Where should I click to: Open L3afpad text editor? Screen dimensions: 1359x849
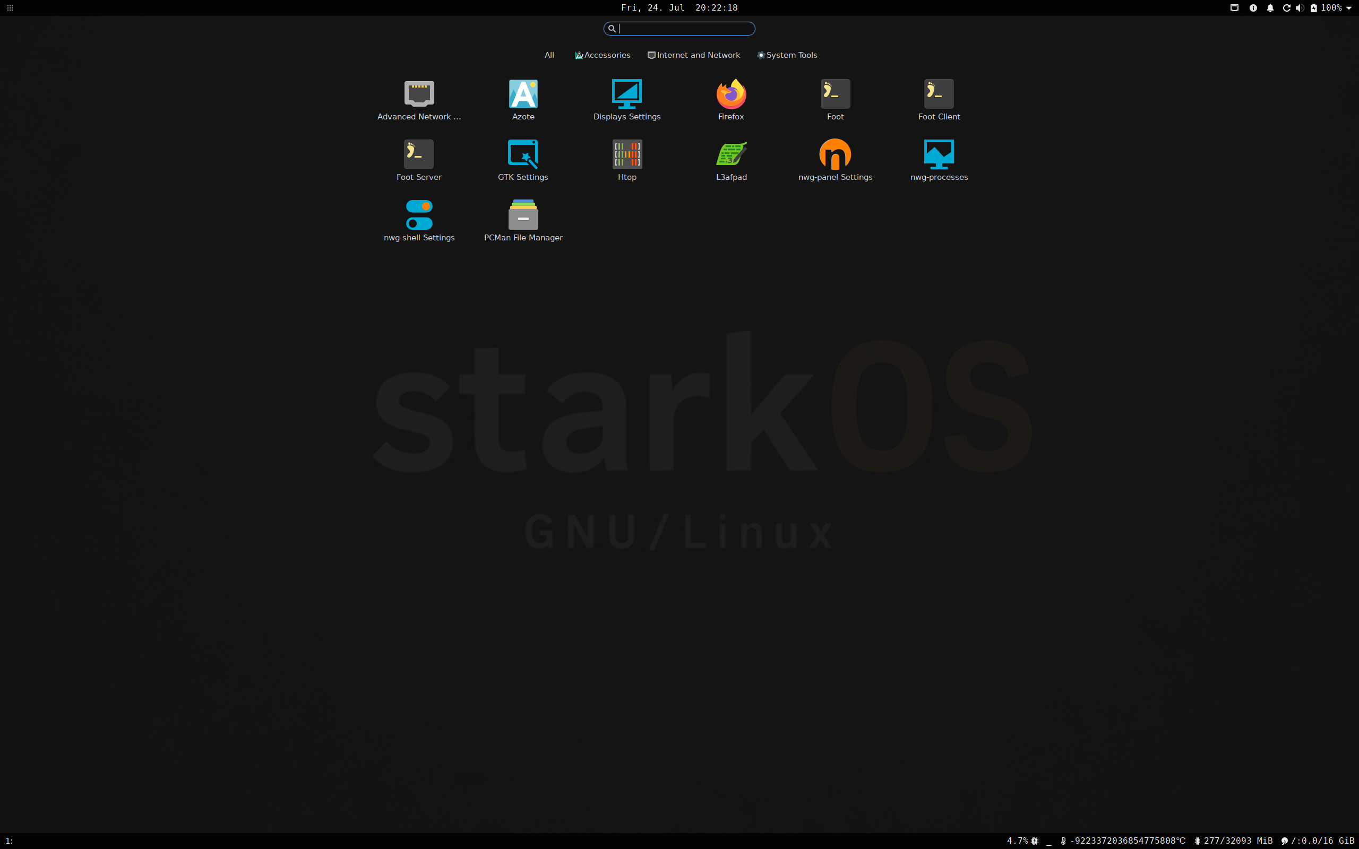tap(730, 161)
